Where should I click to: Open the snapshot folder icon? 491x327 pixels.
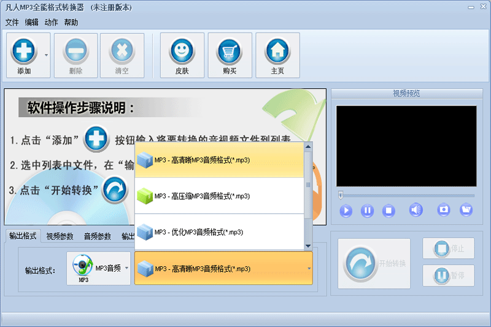[x=466, y=209]
